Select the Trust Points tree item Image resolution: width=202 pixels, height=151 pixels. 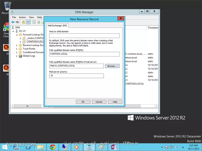(29, 49)
